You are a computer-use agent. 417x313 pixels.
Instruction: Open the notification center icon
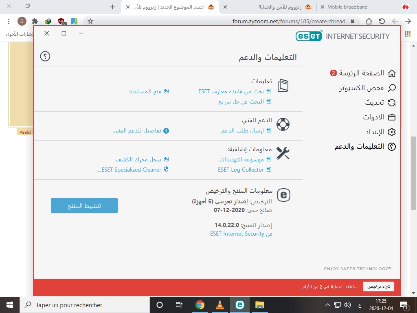pyautogui.click(x=404, y=305)
